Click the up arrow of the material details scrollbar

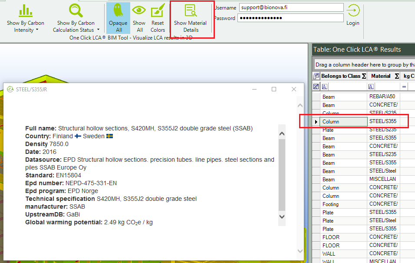click(282, 134)
